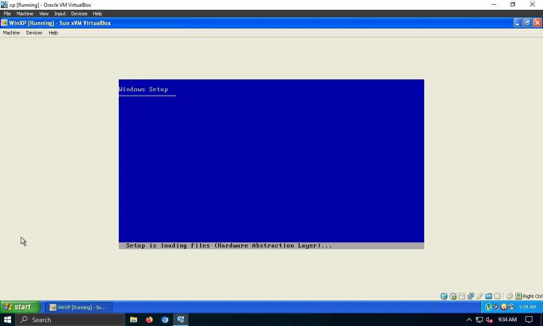543x326 pixels.
Task: Click the Windows Setup title text
Action: [x=143, y=89]
